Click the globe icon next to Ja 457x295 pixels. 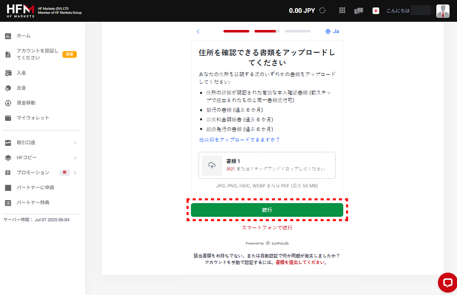coord(328,31)
